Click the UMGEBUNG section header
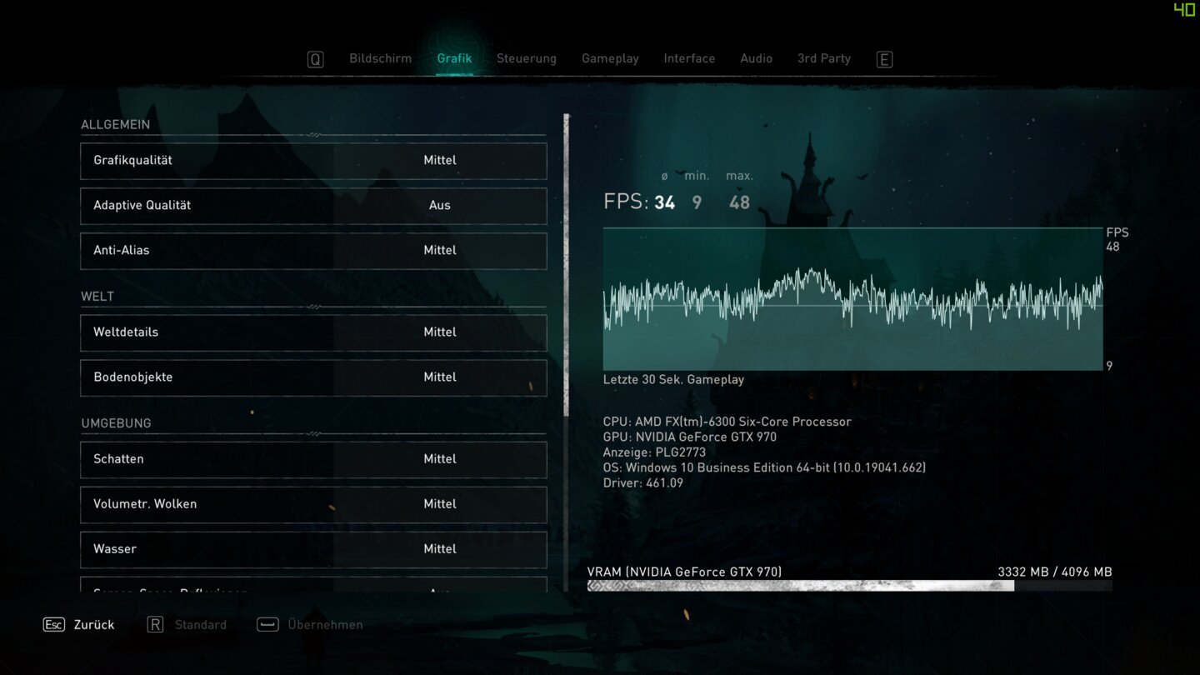The image size is (1200, 675). (116, 422)
